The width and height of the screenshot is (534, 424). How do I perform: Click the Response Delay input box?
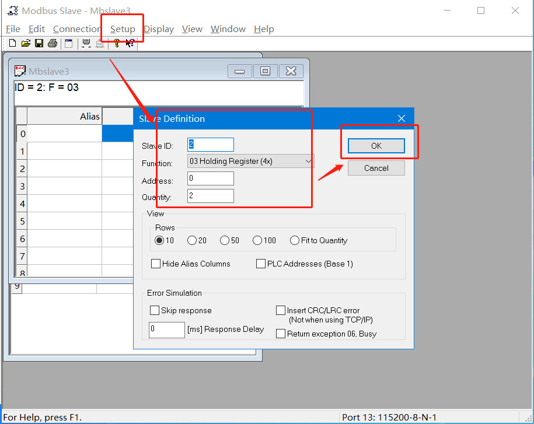167,330
